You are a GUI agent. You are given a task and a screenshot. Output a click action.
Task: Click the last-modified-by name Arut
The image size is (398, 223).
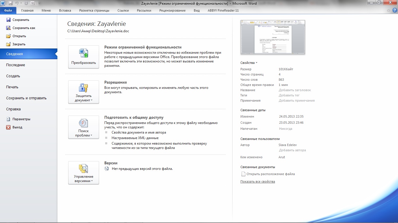282,157
